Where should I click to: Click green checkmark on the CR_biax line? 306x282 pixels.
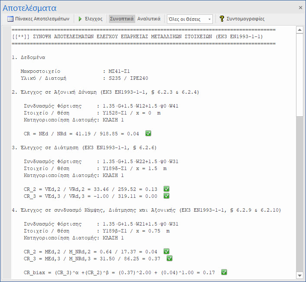224,272
